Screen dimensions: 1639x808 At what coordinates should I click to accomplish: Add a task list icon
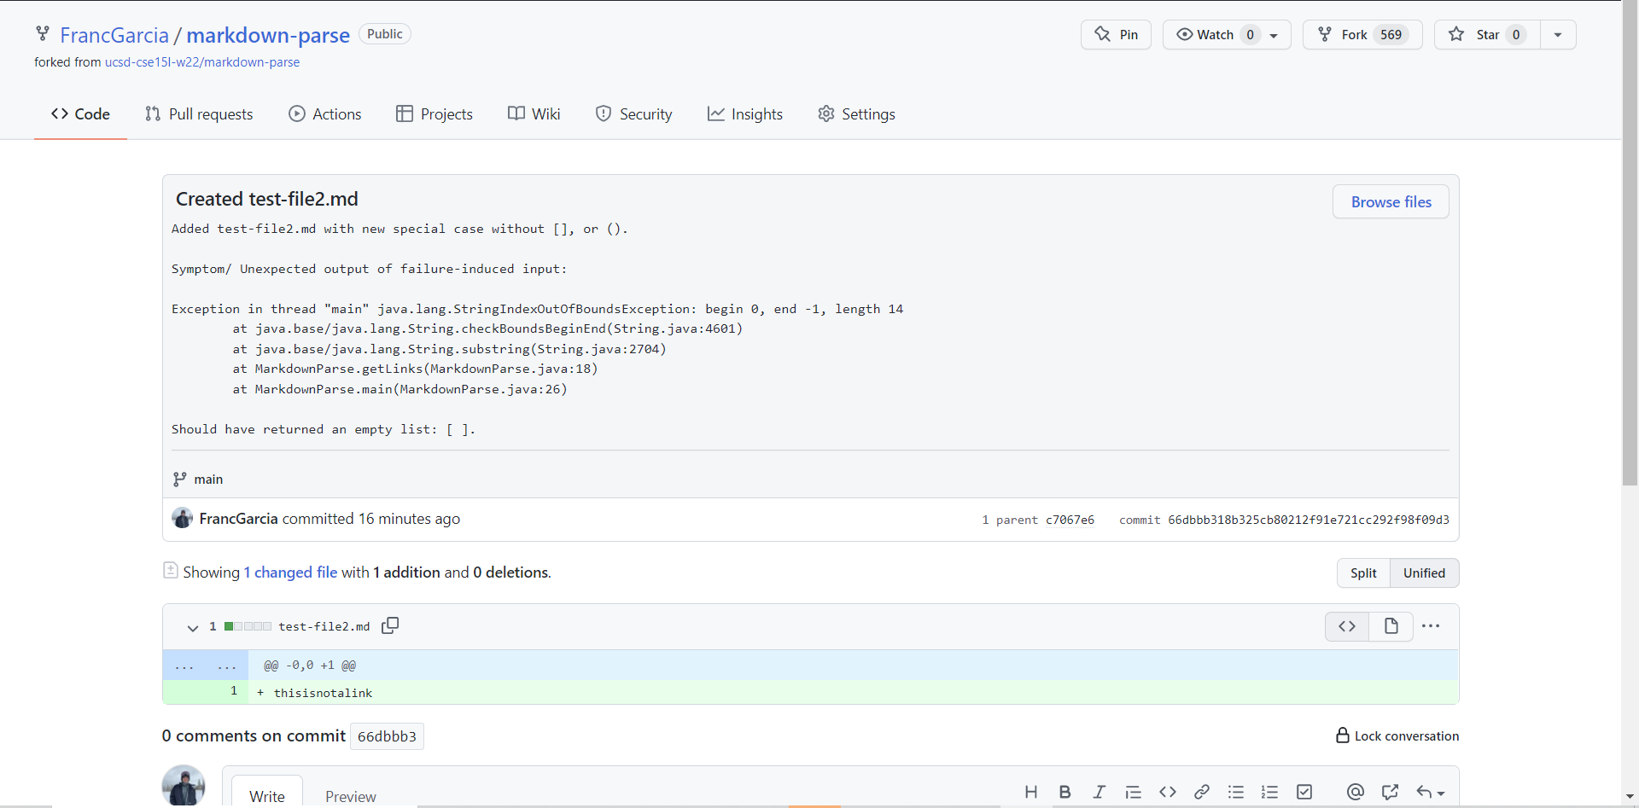click(1304, 792)
